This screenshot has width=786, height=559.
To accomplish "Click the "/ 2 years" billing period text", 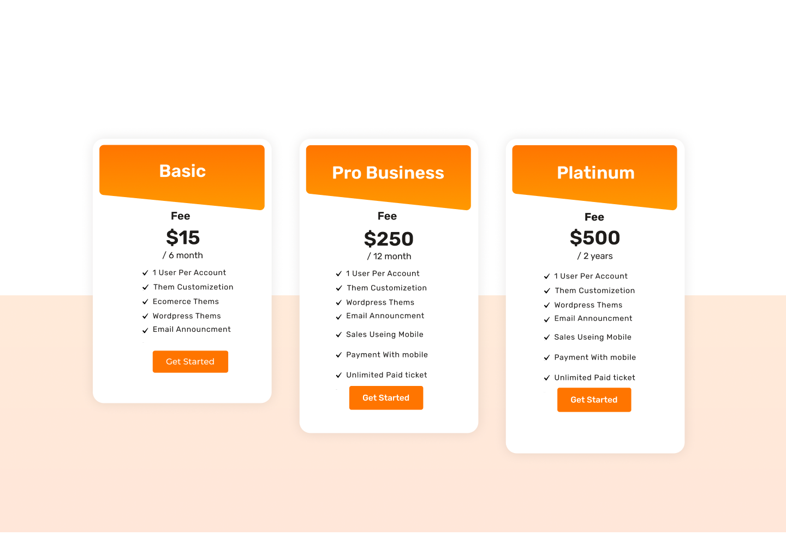I will [595, 256].
